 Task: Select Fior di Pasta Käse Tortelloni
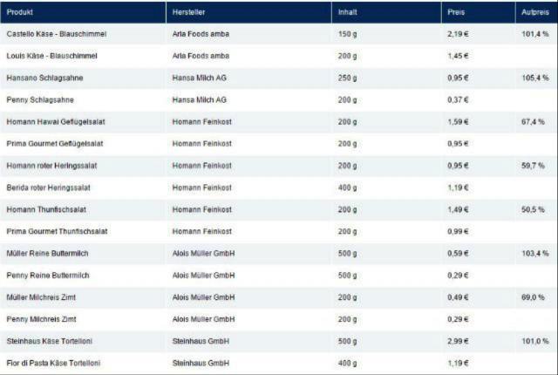coord(53,364)
